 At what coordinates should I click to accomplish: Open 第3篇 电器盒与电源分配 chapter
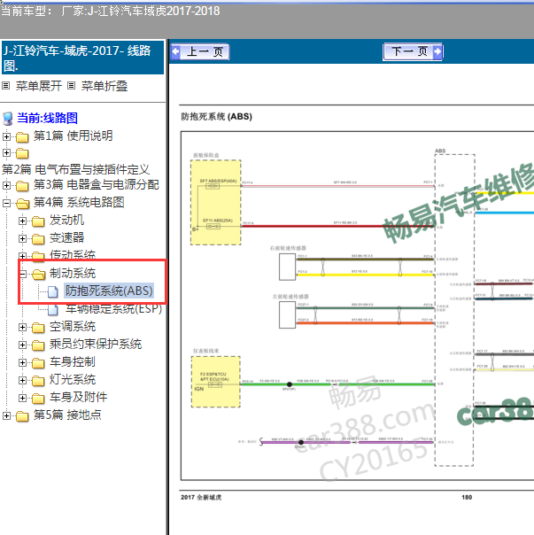coord(97,184)
